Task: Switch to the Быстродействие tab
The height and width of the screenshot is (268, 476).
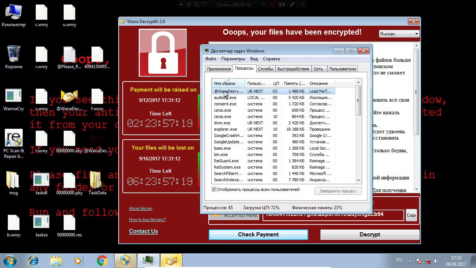Action: coord(293,69)
